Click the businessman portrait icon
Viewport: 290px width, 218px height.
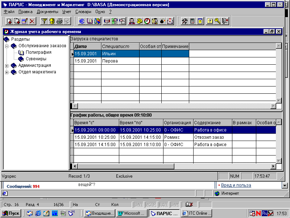point(132,21)
